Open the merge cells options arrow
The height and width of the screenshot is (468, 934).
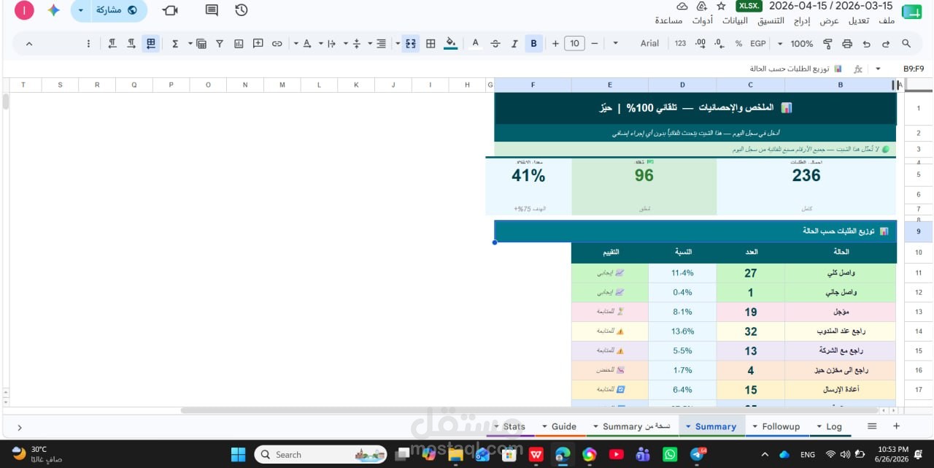pos(398,44)
